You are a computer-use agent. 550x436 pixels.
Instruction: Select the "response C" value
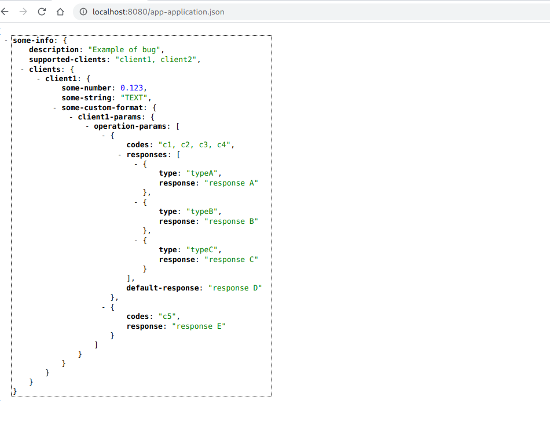(x=231, y=260)
